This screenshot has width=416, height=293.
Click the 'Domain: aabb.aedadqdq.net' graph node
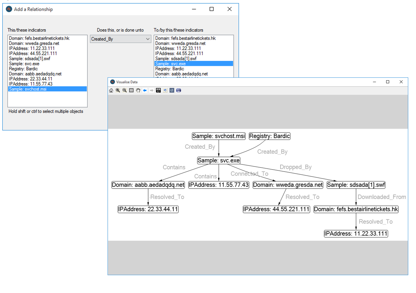pyautogui.click(x=148, y=185)
